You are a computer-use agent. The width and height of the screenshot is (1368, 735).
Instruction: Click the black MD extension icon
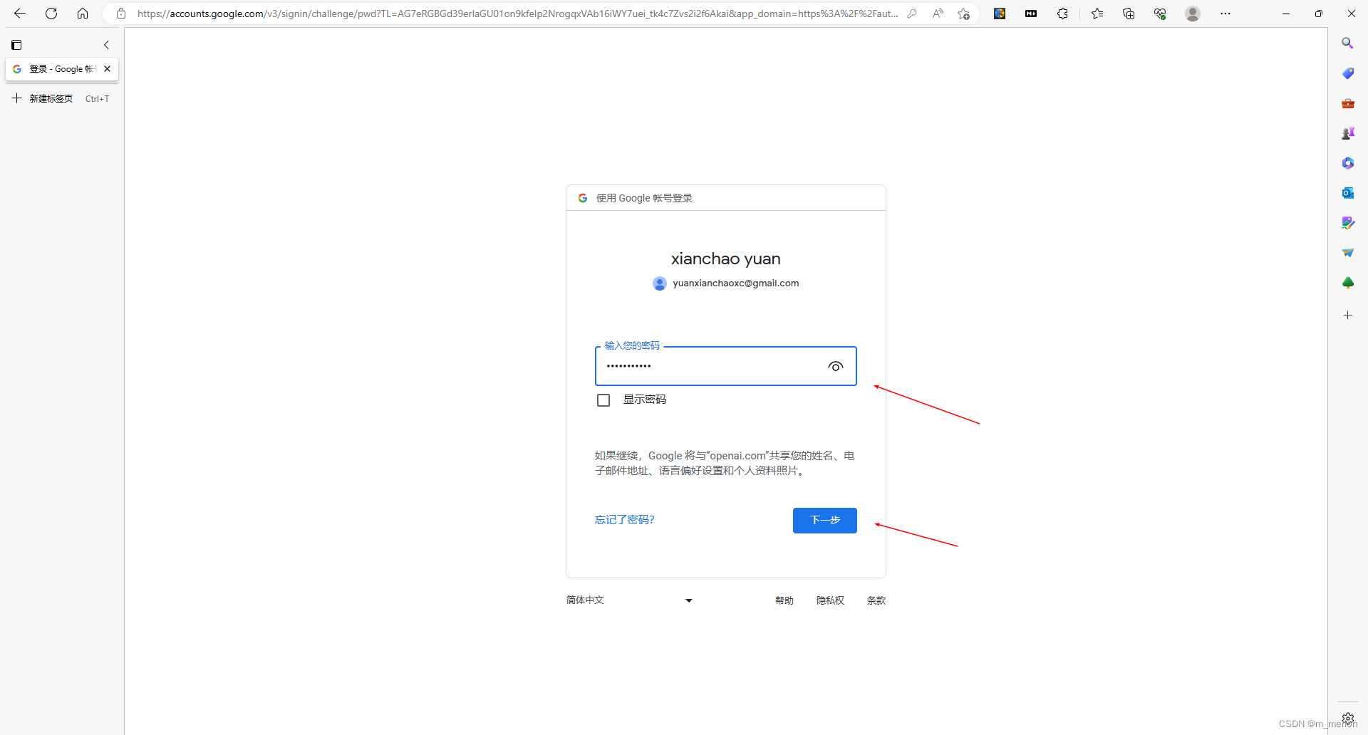coord(1031,14)
